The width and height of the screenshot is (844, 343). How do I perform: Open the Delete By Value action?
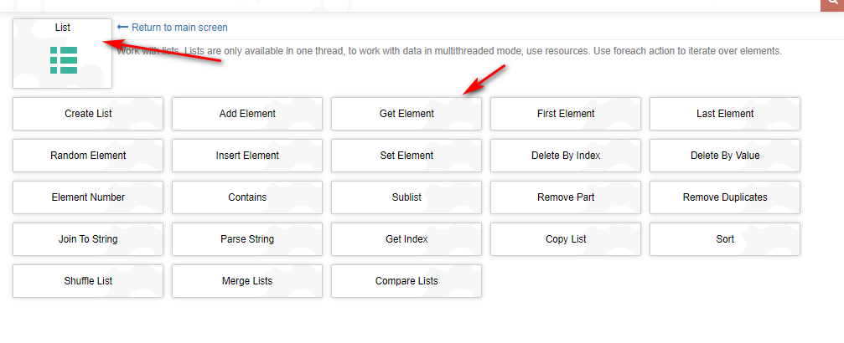click(x=725, y=156)
